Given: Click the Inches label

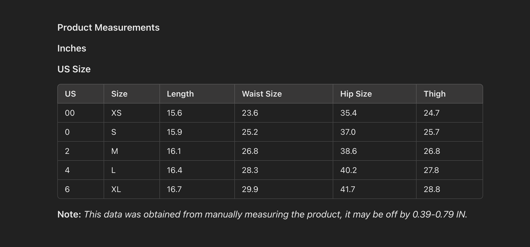Looking at the screenshot, I should point(72,48).
